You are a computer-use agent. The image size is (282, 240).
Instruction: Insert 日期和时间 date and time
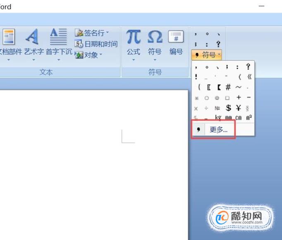[96, 44]
